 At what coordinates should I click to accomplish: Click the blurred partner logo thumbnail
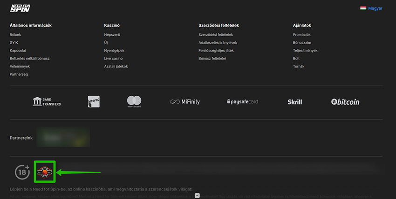(x=63, y=138)
